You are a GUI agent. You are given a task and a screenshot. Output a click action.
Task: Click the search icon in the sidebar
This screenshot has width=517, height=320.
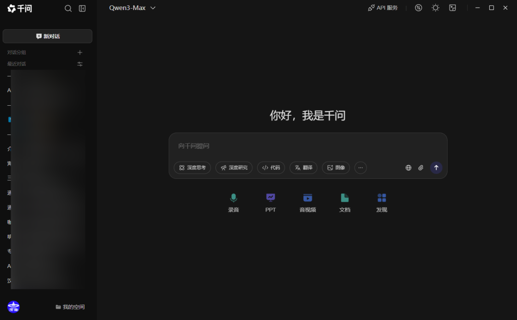[x=68, y=8]
